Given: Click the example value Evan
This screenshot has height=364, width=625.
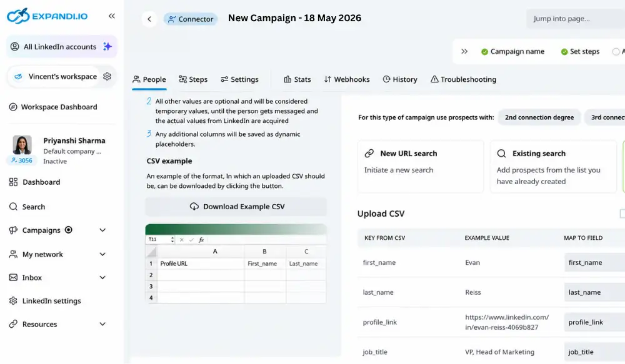Looking at the screenshot, I should (472, 262).
